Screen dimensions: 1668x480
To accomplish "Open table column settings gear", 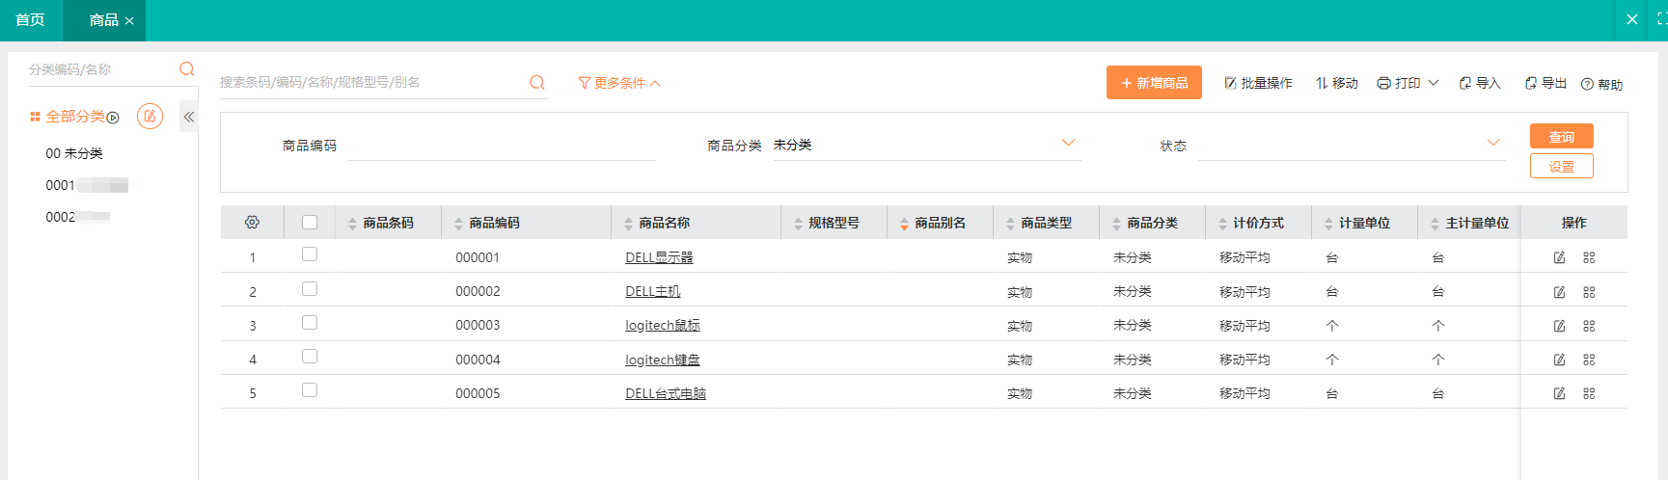I will point(252,223).
